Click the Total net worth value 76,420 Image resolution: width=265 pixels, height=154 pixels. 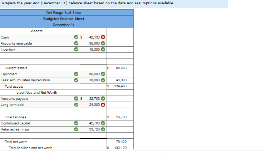click(121, 142)
